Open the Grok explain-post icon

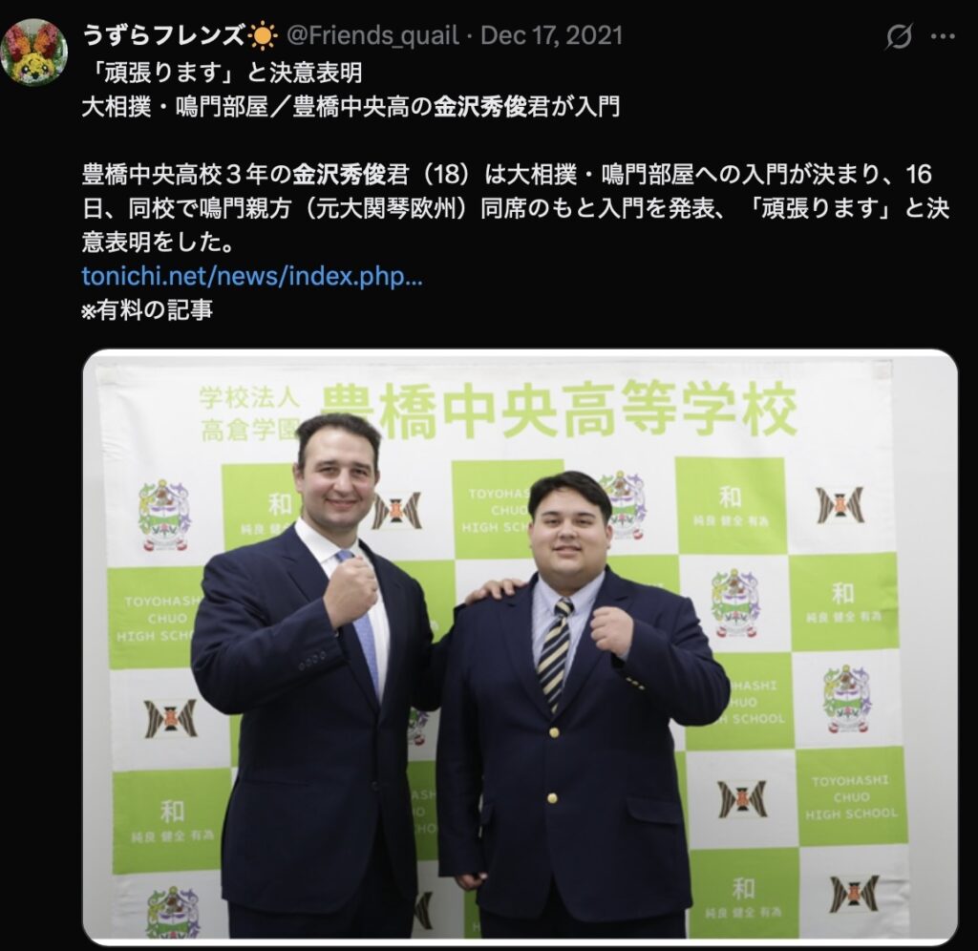tap(899, 36)
